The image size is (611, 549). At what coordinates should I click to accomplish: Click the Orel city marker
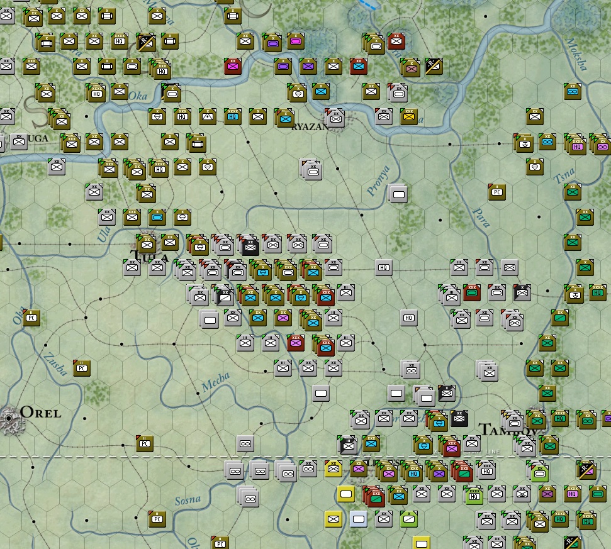tap(9, 419)
